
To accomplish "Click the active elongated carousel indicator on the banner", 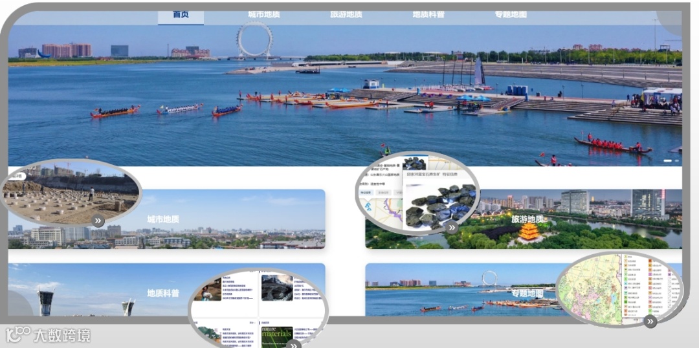I will tap(667, 161).
